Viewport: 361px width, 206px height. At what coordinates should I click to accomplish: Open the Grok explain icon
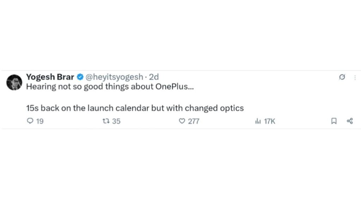point(342,78)
